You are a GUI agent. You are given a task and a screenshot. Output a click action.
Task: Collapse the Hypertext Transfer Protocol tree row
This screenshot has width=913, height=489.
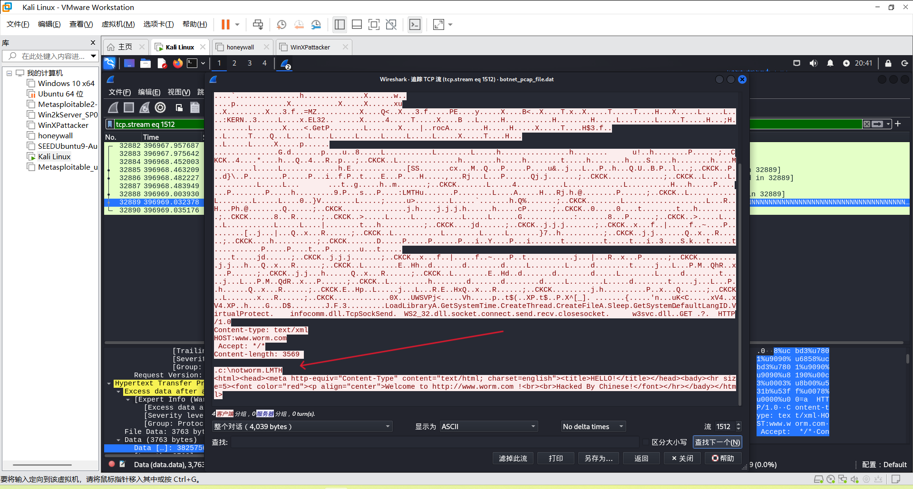109,384
